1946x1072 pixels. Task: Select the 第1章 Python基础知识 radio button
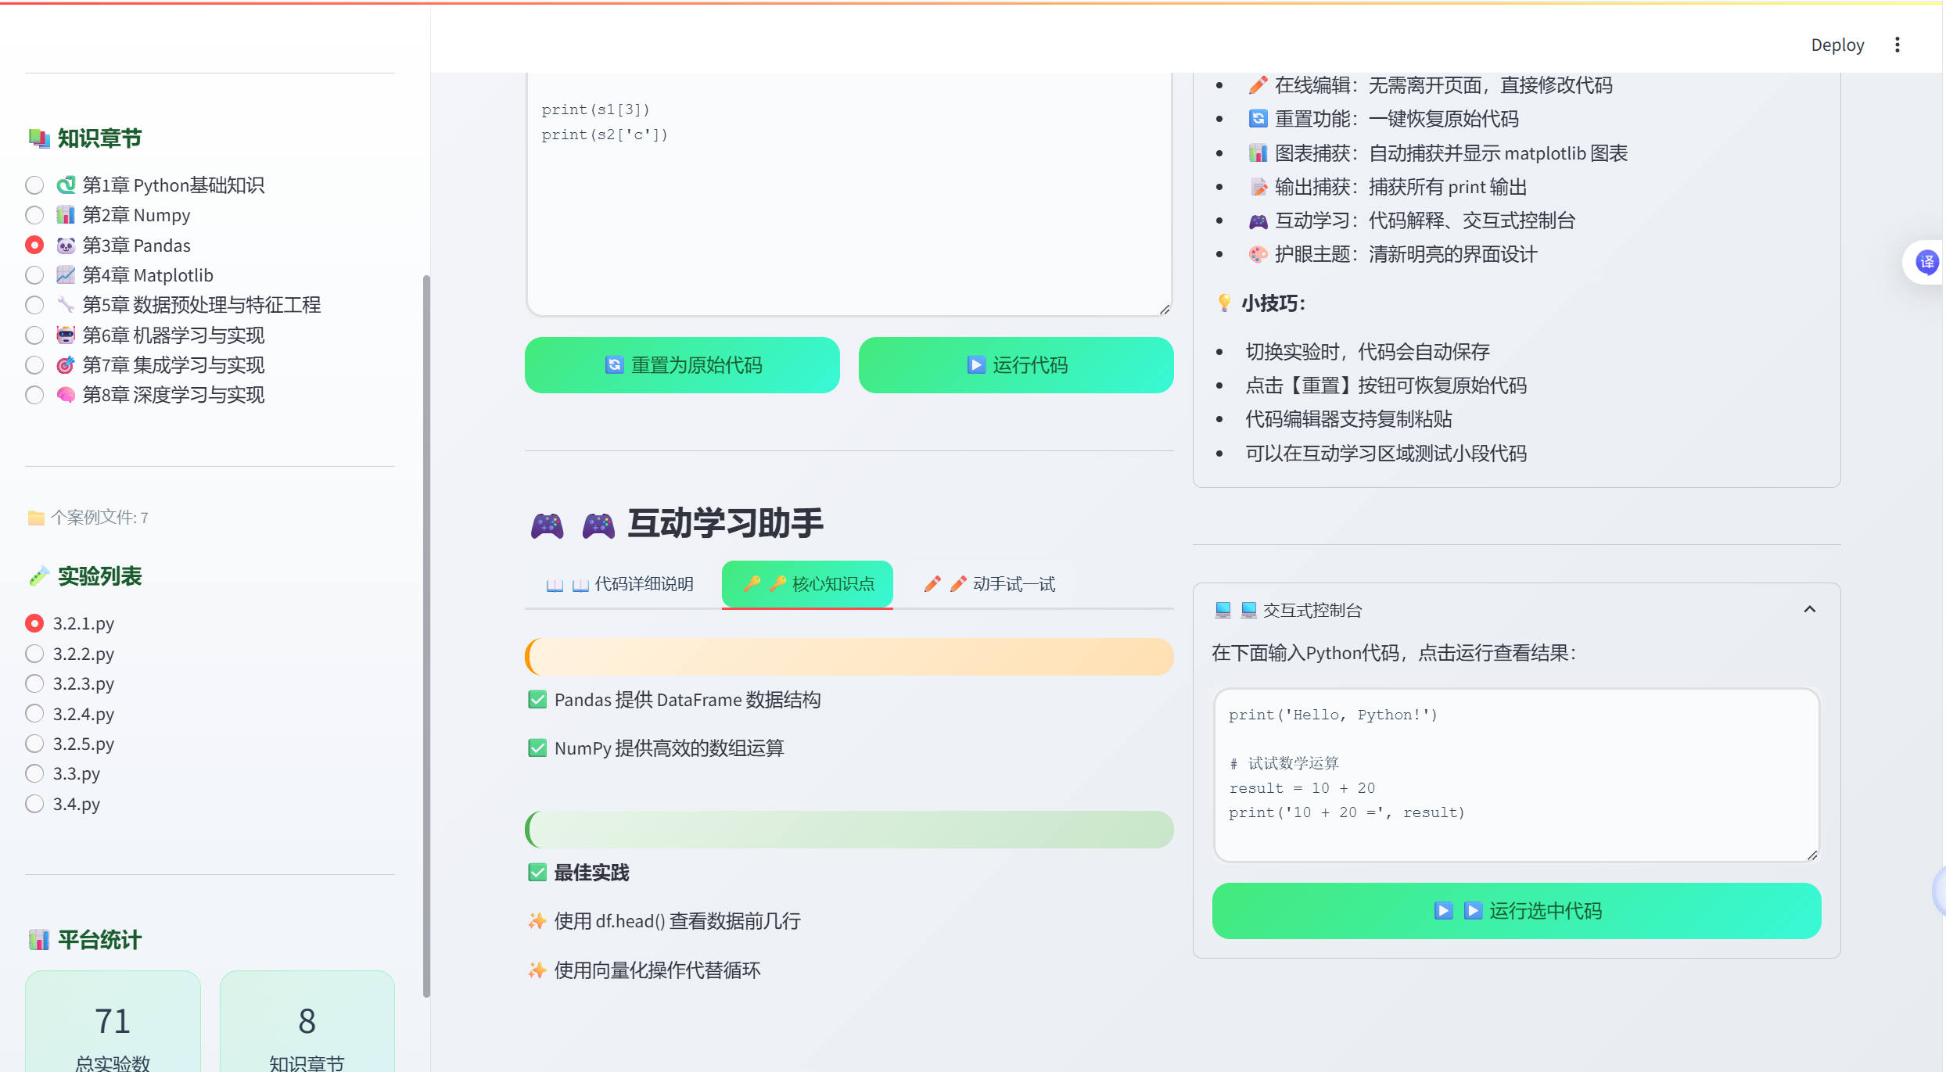coord(34,185)
